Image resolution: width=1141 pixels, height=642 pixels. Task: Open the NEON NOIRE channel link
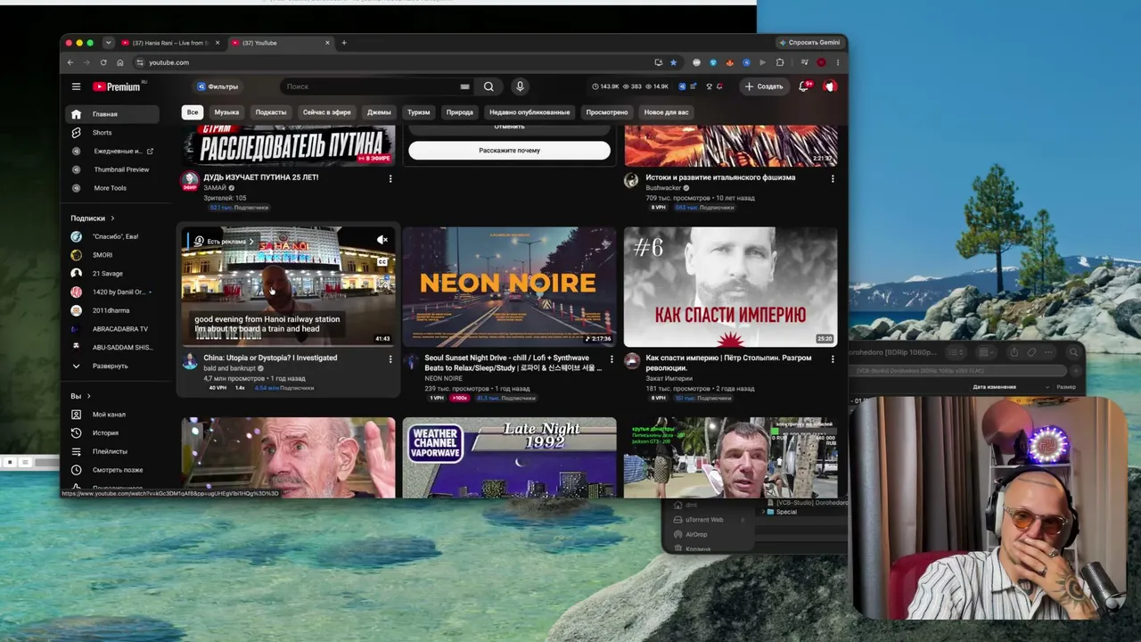(x=443, y=379)
